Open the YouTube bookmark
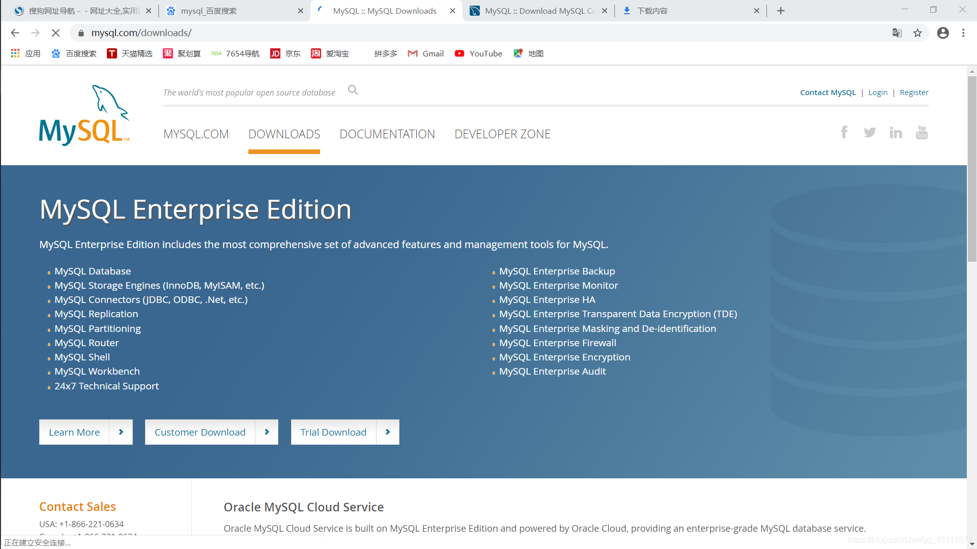This screenshot has width=977, height=549. [478, 53]
